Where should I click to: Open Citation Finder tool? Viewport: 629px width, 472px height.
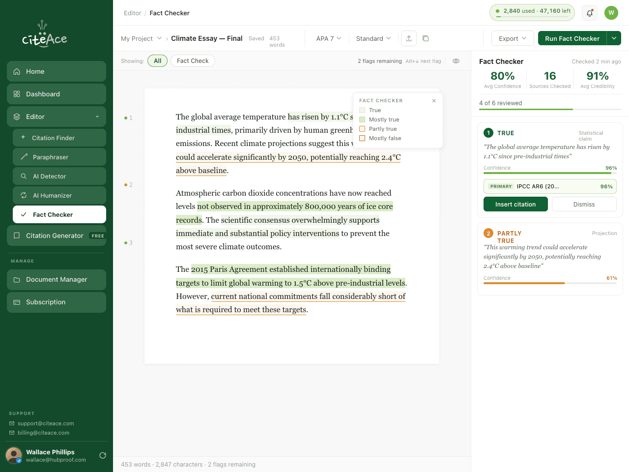point(59,138)
